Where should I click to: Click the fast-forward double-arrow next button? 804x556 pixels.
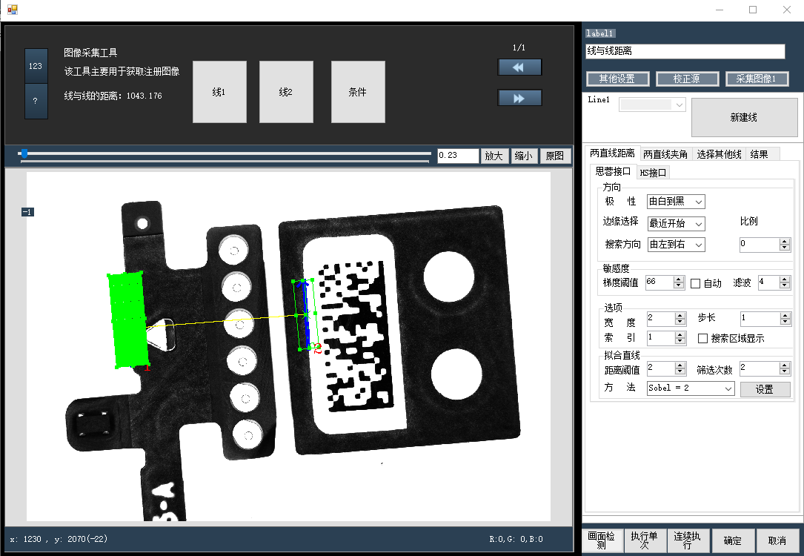(x=519, y=98)
